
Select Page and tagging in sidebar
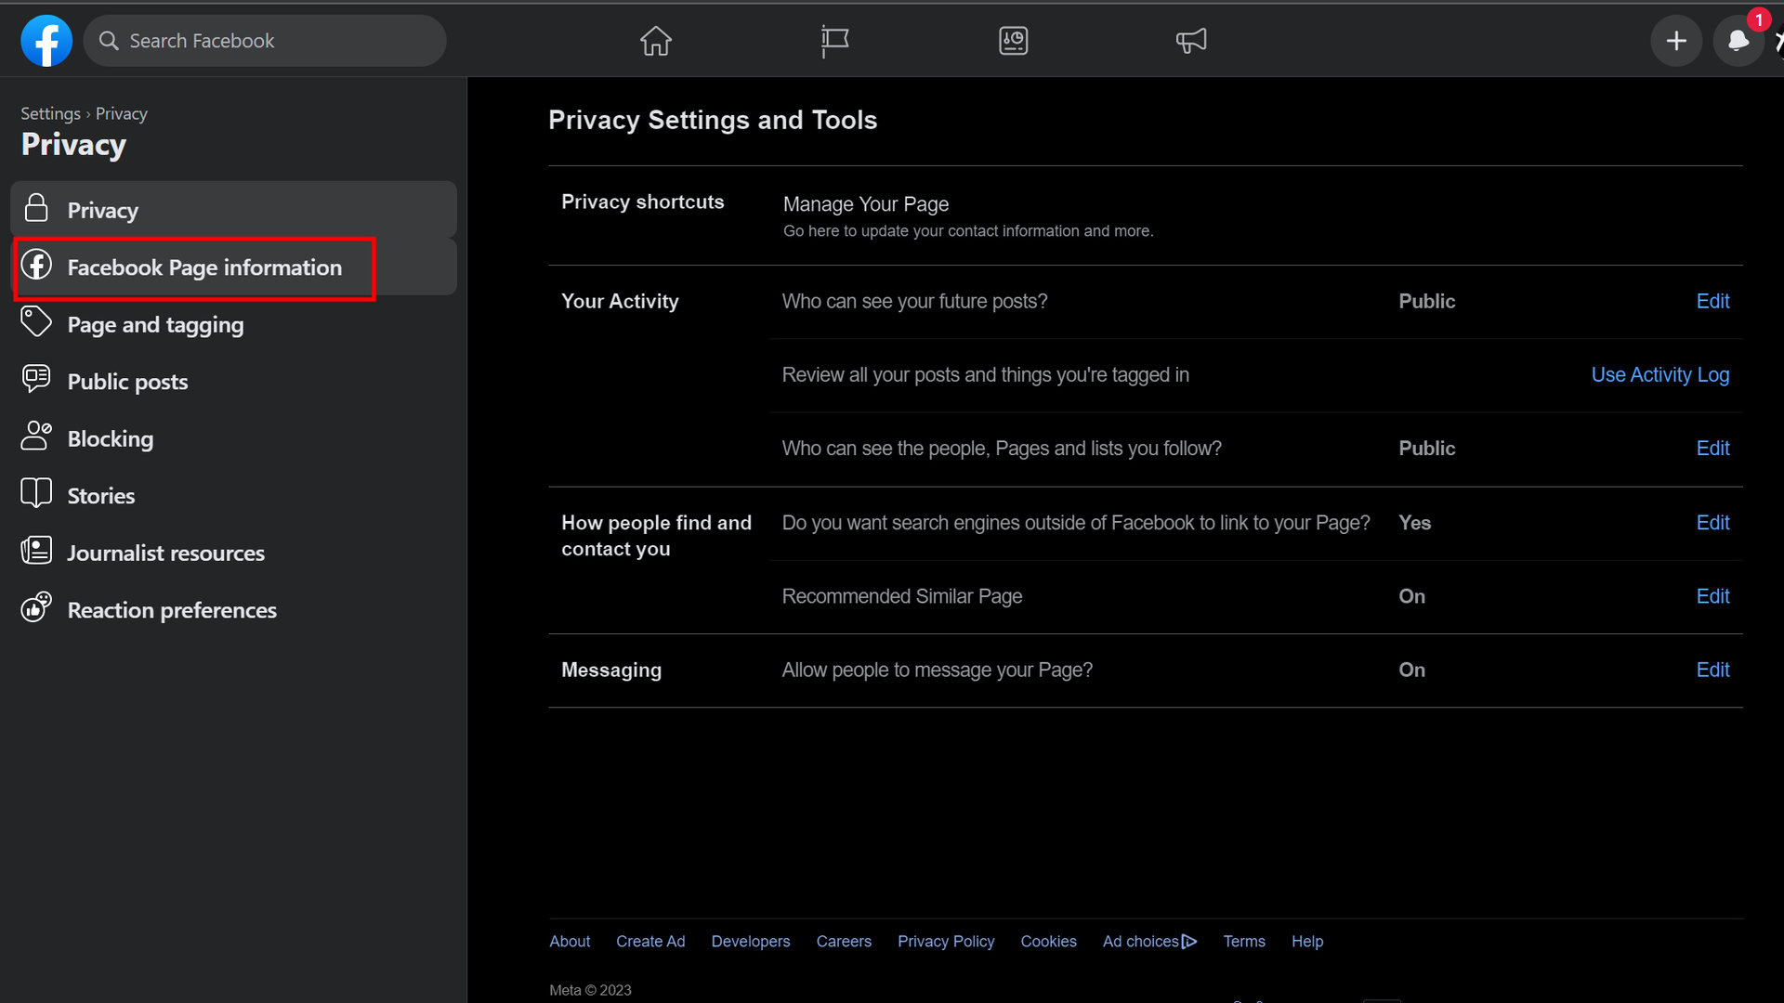pyautogui.click(x=155, y=325)
